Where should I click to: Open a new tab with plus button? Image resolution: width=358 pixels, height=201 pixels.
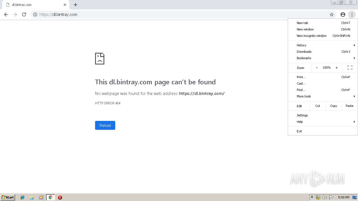tap(76, 5)
